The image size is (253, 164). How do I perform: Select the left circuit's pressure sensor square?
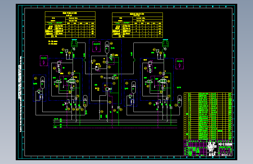tap(67, 51)
